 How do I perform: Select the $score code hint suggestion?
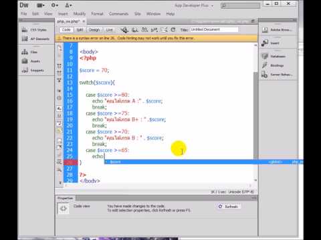tap(204, 162)
